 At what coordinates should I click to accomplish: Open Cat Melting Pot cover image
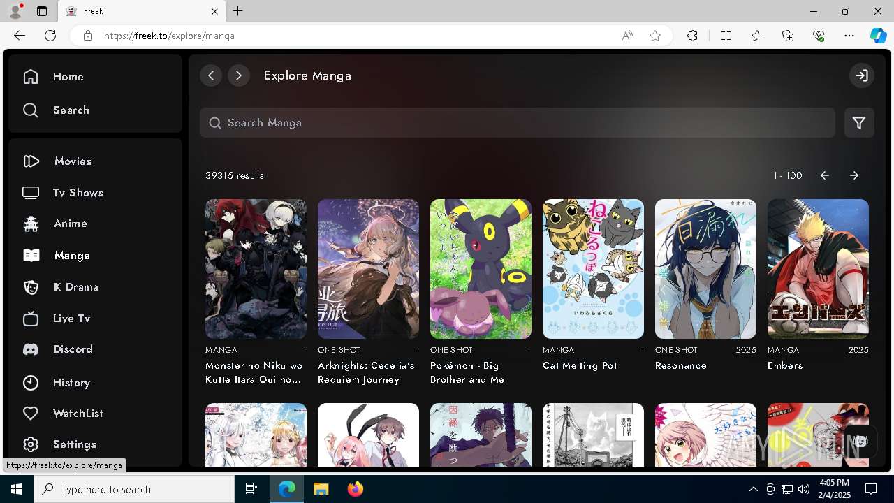593,269
